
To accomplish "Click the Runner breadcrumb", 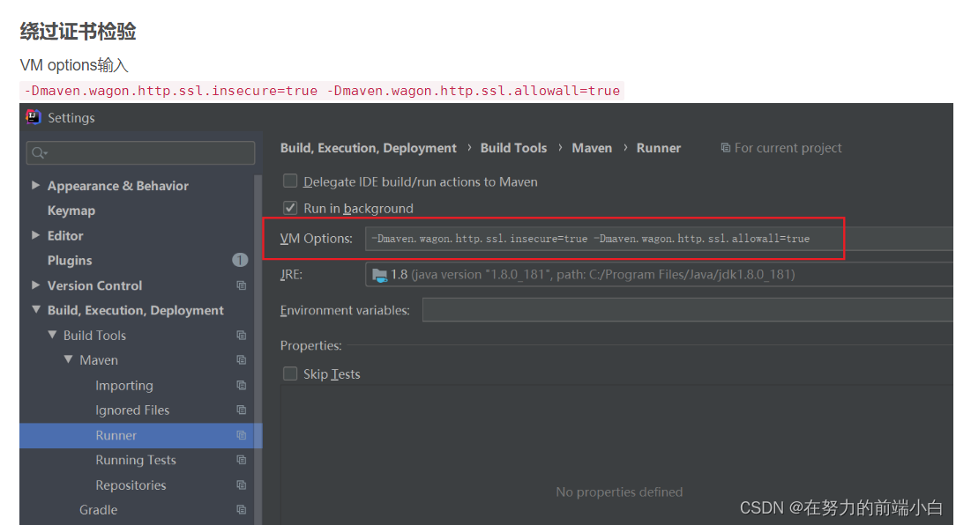I will (659, 148).
